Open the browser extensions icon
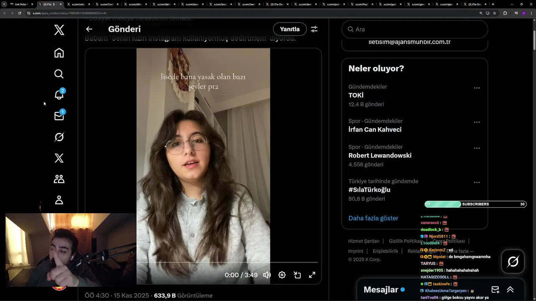This screenshot has width=536, height=301. (505, 13)
